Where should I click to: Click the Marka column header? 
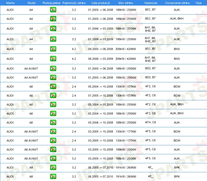pyautogui.click(x=10, y=3)
